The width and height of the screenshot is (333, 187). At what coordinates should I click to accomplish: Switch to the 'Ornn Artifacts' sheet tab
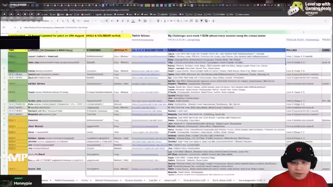click(194, 180)
